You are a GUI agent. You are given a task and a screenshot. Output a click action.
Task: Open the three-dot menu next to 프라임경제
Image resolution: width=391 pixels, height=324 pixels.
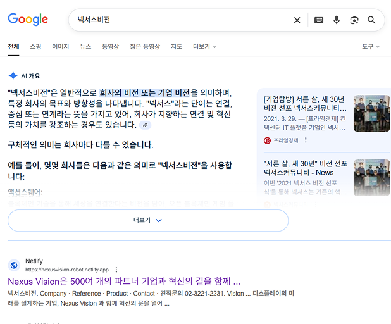pos(306,140)
